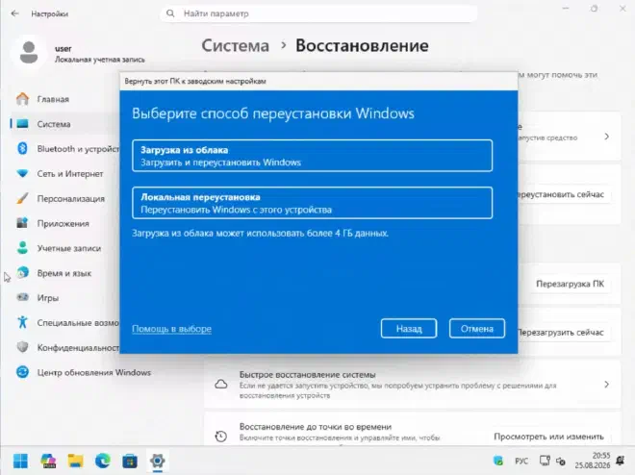Open Microsoft Edge from taskbar
The image size is (635, 475).
coord(103,461)
